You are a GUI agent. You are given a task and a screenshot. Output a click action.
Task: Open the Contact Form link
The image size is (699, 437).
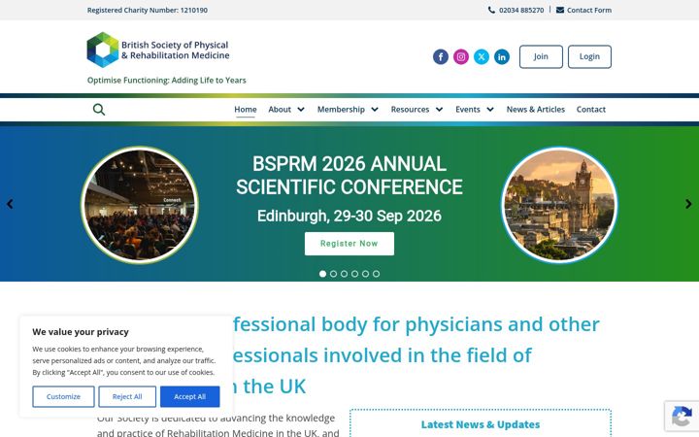[589, 10]
